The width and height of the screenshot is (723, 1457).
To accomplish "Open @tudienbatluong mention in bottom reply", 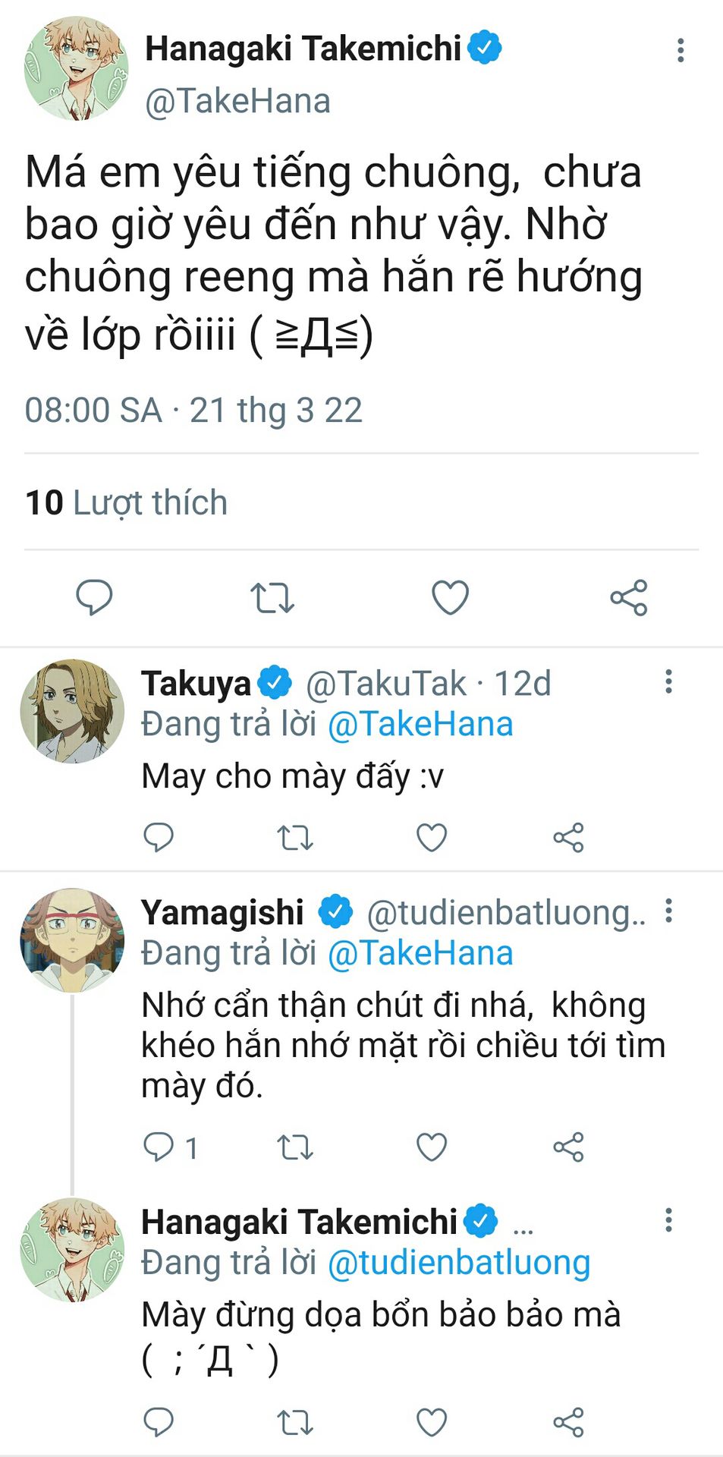I will pyautogui.click(x=459, y=1263).
